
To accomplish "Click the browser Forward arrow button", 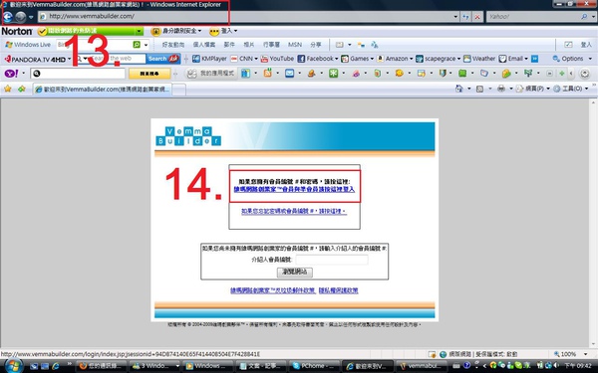I will coord(20,16).
